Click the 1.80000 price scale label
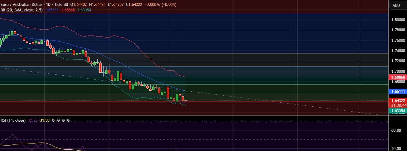This screenshot has height=151, width=407. coord(398,20)
